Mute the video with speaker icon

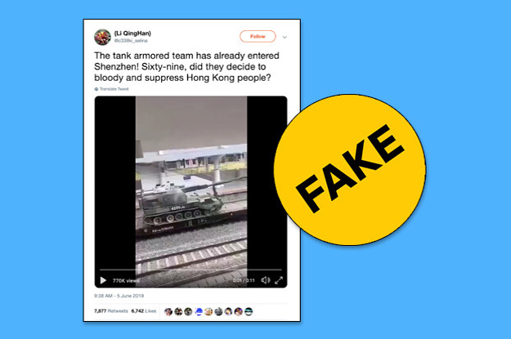tap(266, 280)
